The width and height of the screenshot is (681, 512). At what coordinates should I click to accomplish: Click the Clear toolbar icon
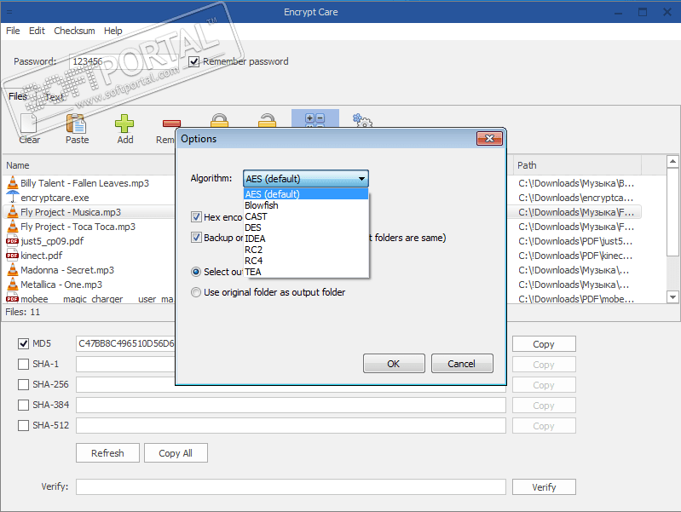tap(29, 123)
